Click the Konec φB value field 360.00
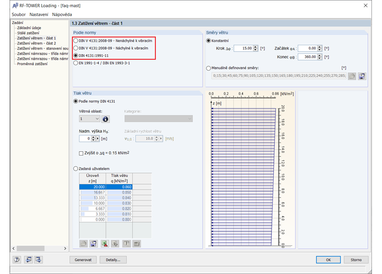This screenshot has height=274, width=382. (308, 57)
